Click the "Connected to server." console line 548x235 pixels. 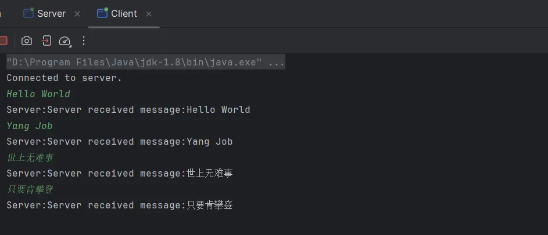(x=64, y=78)
